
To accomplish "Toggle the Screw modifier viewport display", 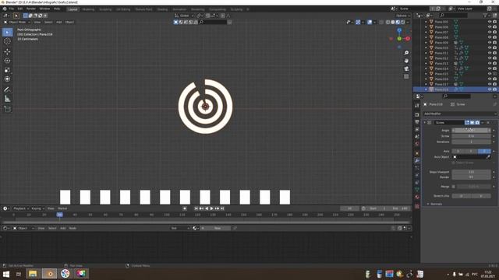I will click(472, 123).
